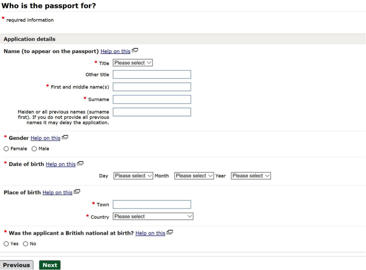Focus the Town of birth field
366x270 pixels.
tap(152, 205)
